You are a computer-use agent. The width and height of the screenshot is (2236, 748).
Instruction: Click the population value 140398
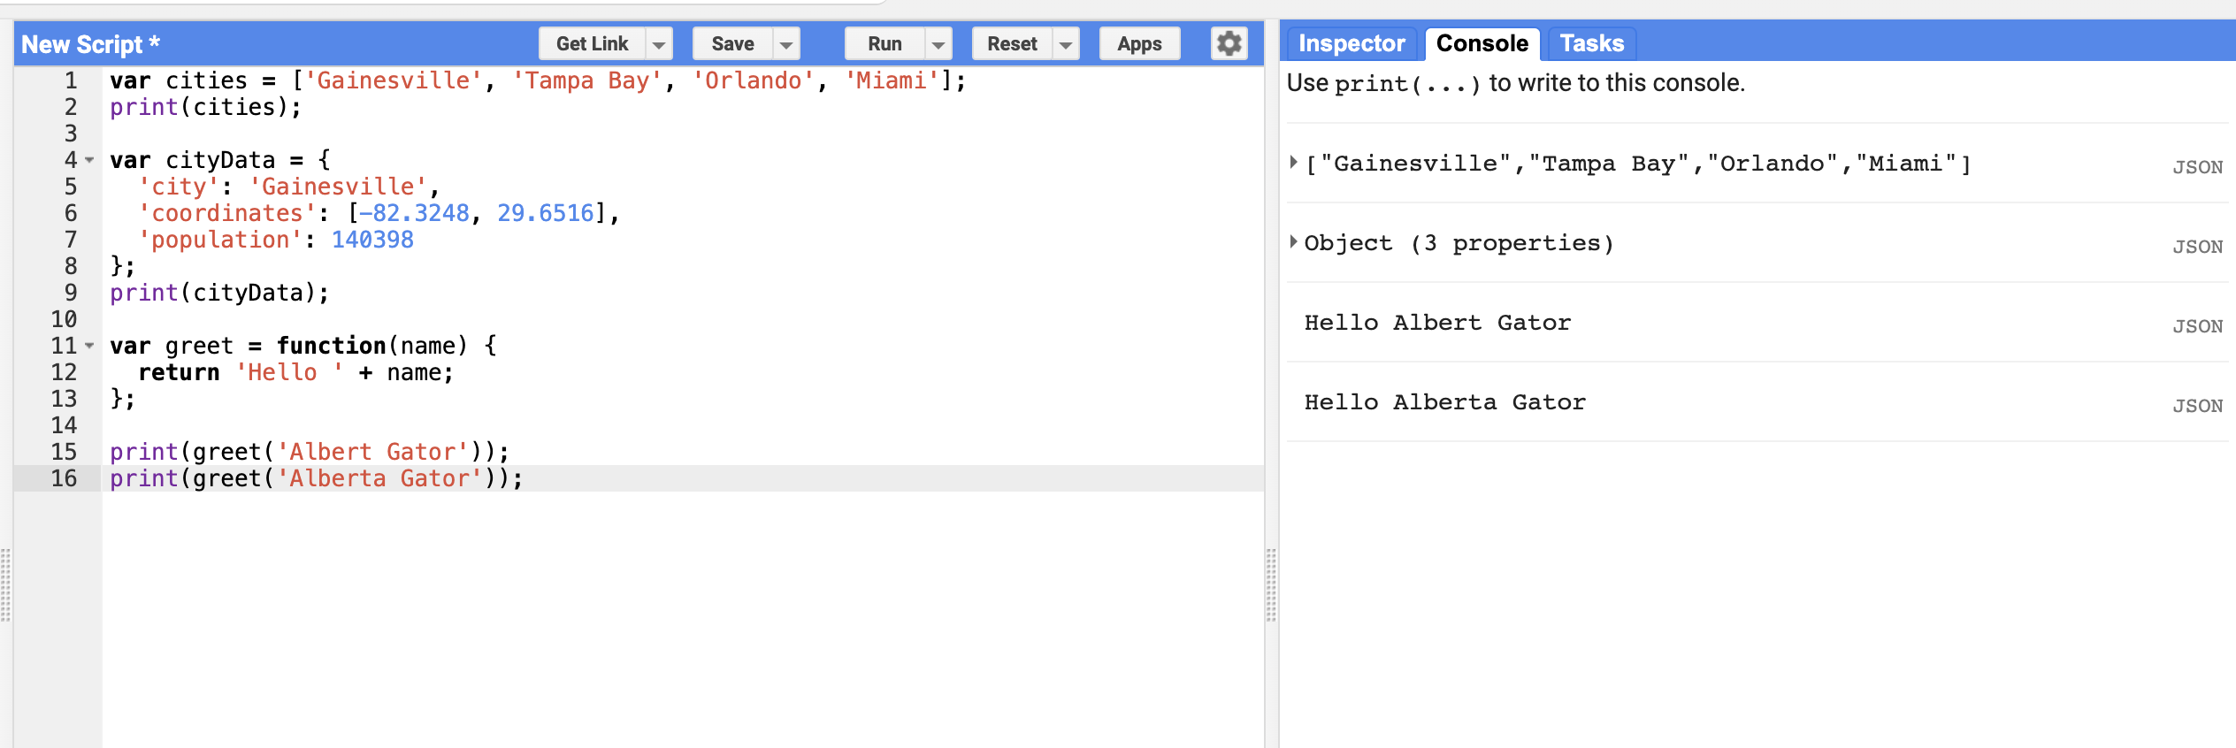click(x=372, y=240)
